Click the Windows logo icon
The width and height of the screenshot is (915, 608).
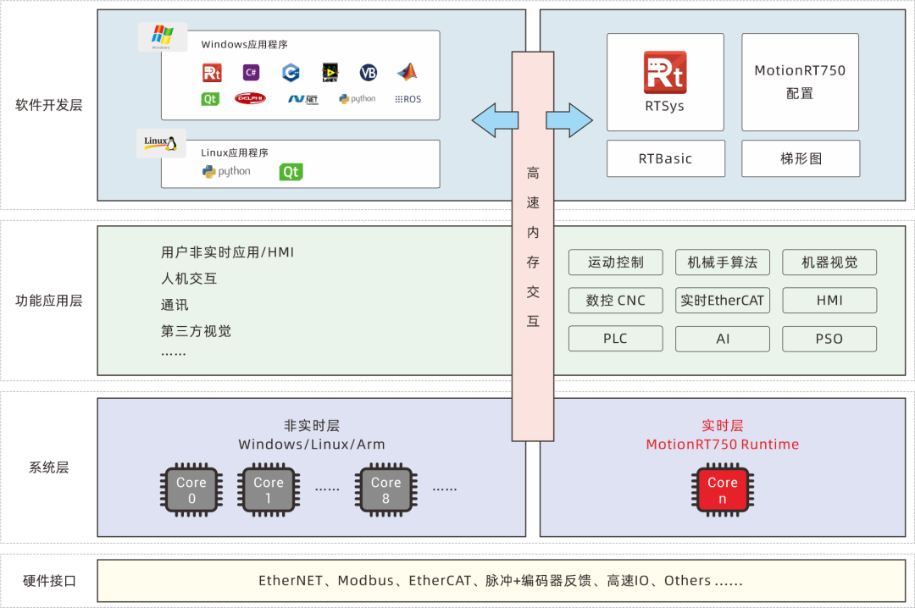[x=161, y=36]
